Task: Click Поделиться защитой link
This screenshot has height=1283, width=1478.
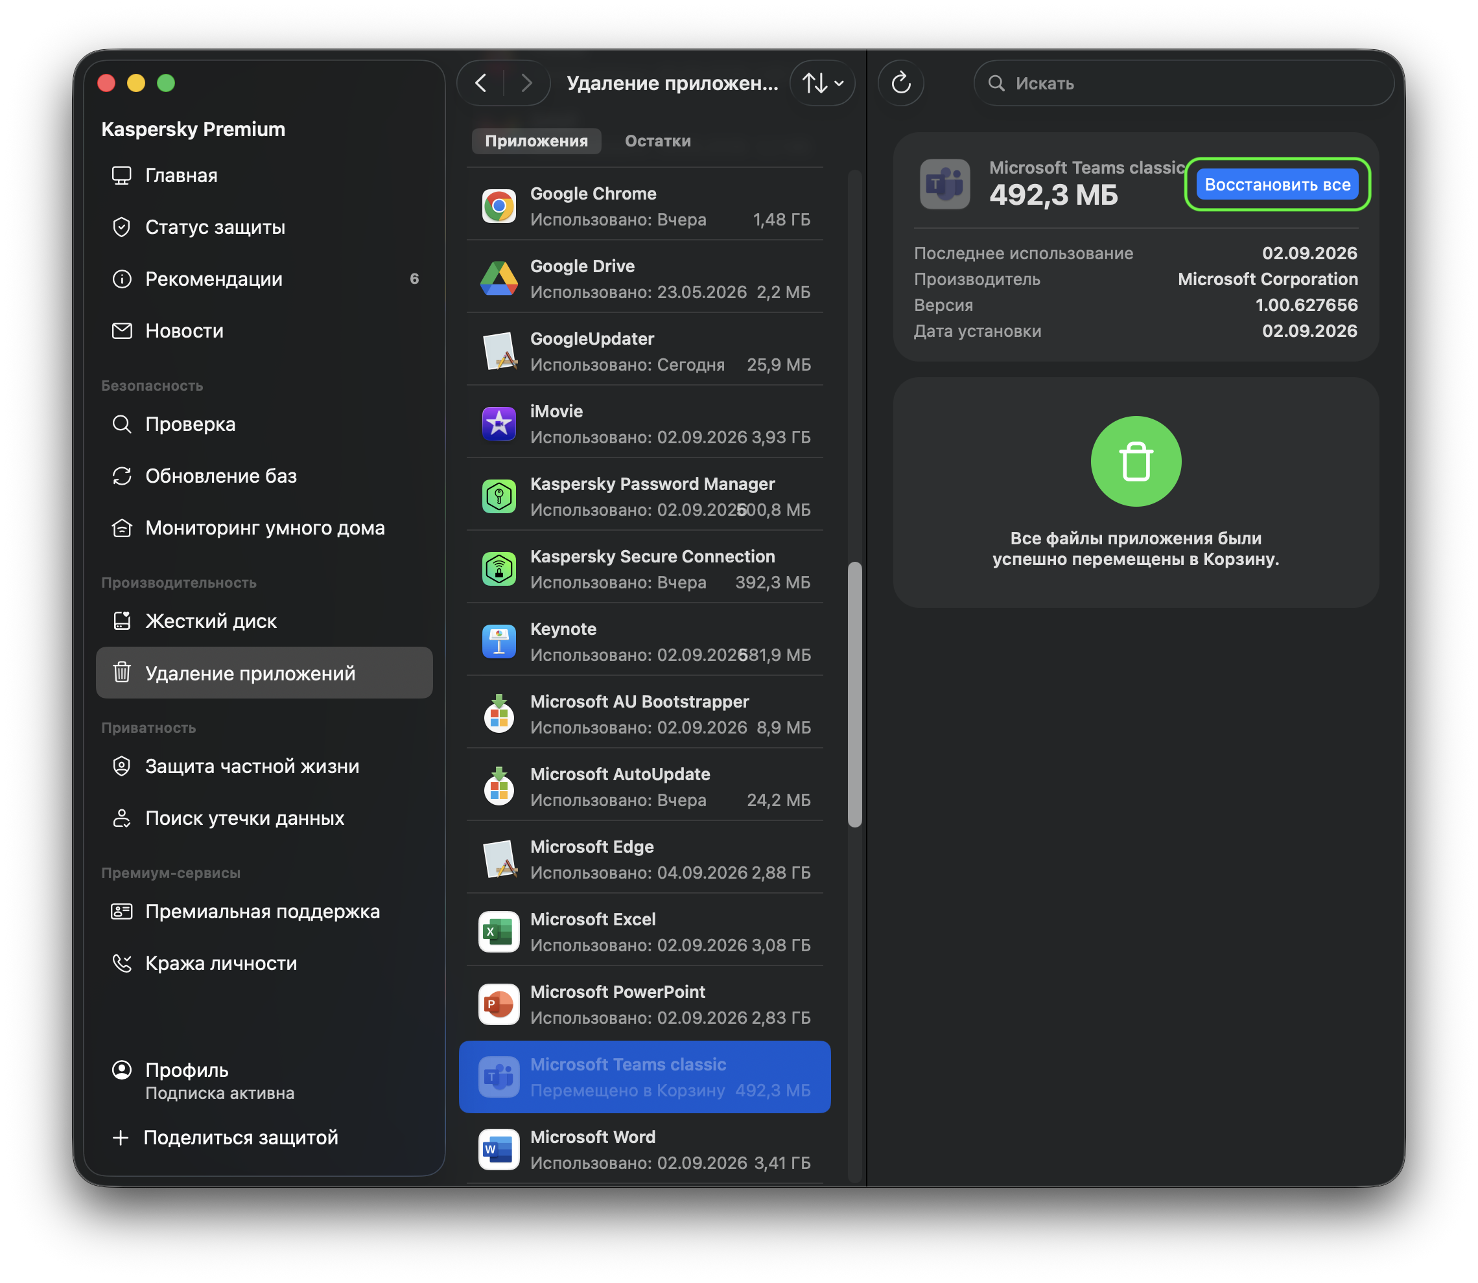Action: tap(240, 1138)
